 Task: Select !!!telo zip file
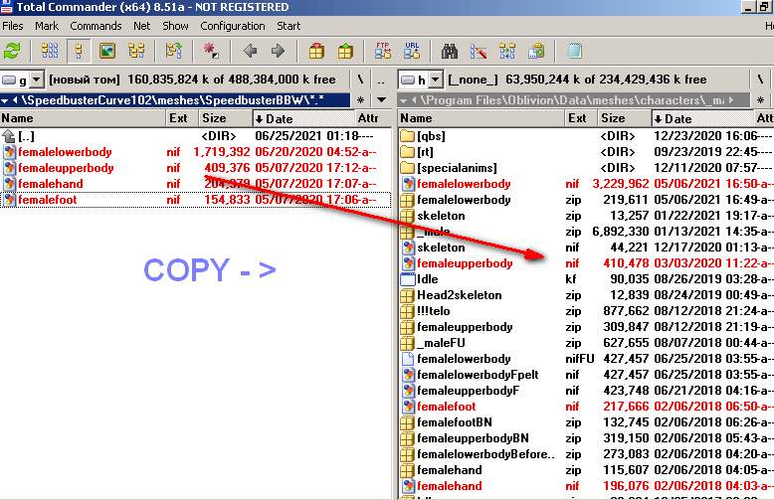point(586,311)
